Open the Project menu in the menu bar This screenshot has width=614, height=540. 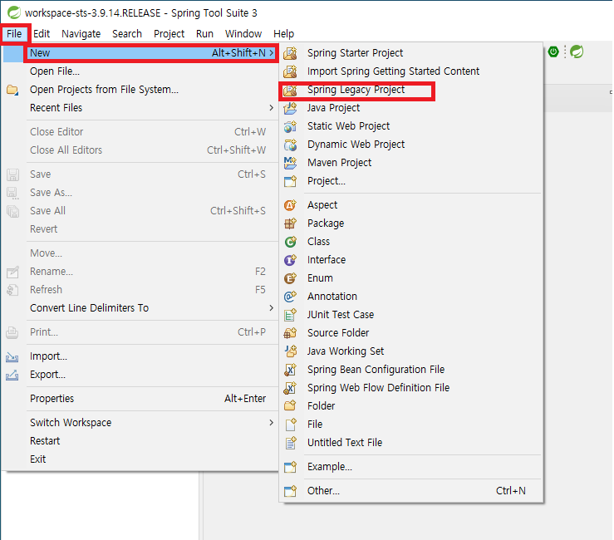[169, 34]
